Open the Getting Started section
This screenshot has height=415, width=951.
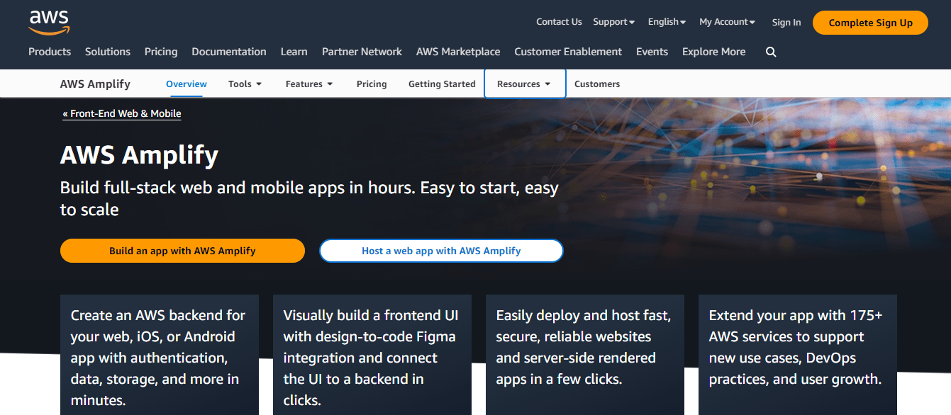[442, 84]
